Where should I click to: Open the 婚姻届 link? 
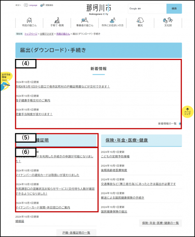click(19, 221)
